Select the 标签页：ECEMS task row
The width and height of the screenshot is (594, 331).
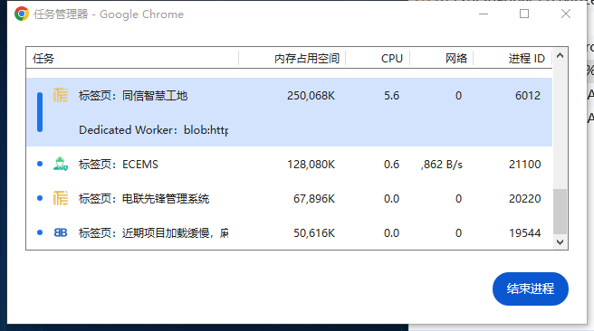pos(290,165)
